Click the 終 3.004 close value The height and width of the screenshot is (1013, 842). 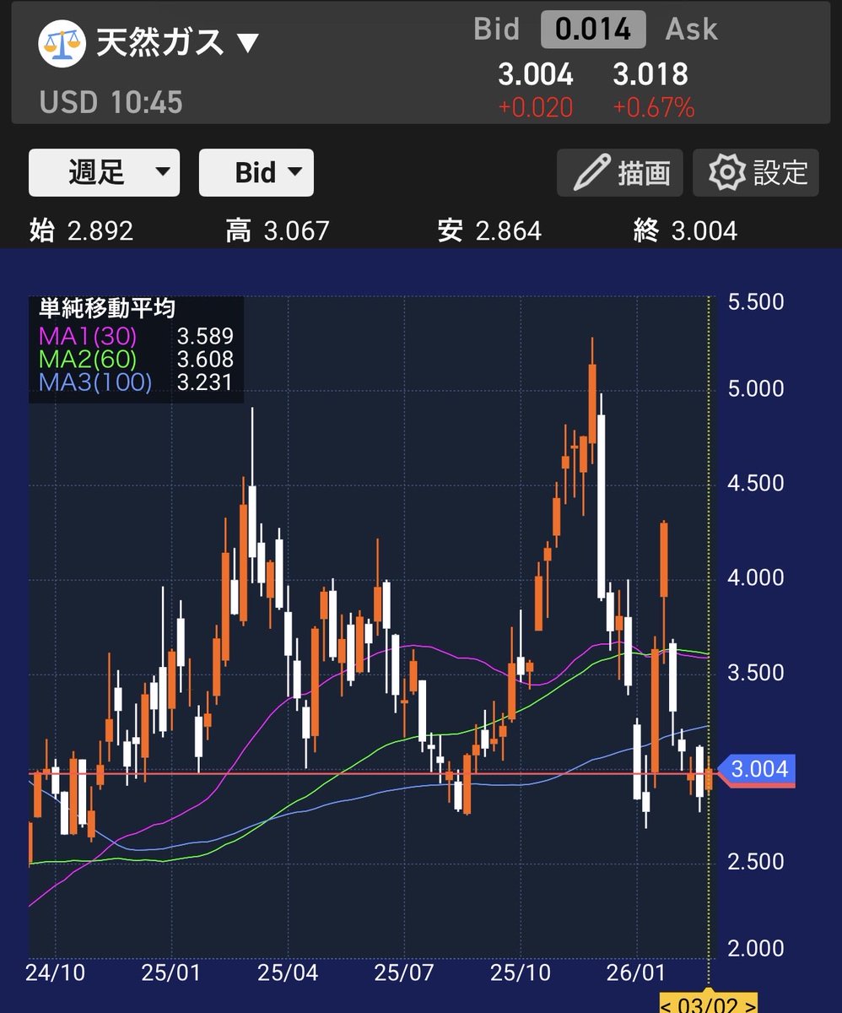coord(685,230)
